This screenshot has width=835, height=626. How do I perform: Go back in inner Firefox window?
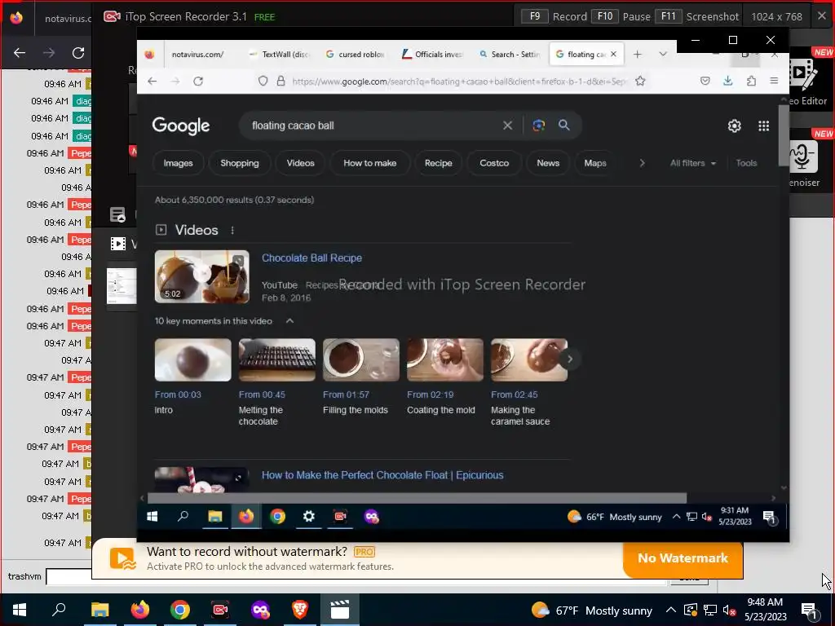pyautogui.click(x=152, y=81)
